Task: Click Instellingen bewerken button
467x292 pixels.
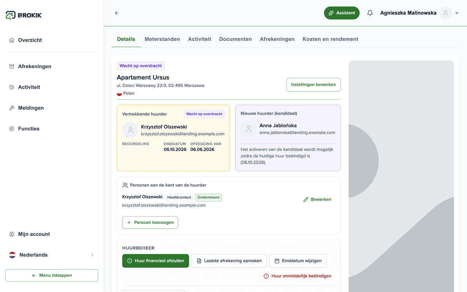Action: (314, 84)
